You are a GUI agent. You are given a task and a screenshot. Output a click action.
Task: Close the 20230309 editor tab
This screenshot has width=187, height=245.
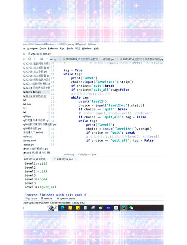coord(116,59)
